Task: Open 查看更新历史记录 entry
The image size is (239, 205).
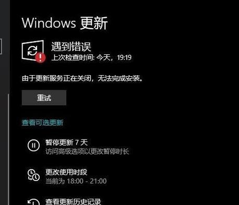Action: tap(73, 202)
